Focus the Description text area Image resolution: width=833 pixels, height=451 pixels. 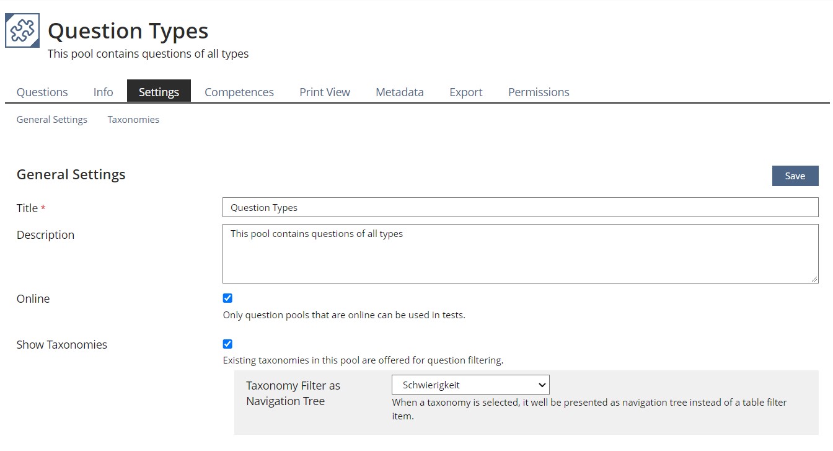519,253
